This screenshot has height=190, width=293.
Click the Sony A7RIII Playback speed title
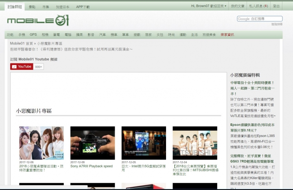(x=92, y=166)
